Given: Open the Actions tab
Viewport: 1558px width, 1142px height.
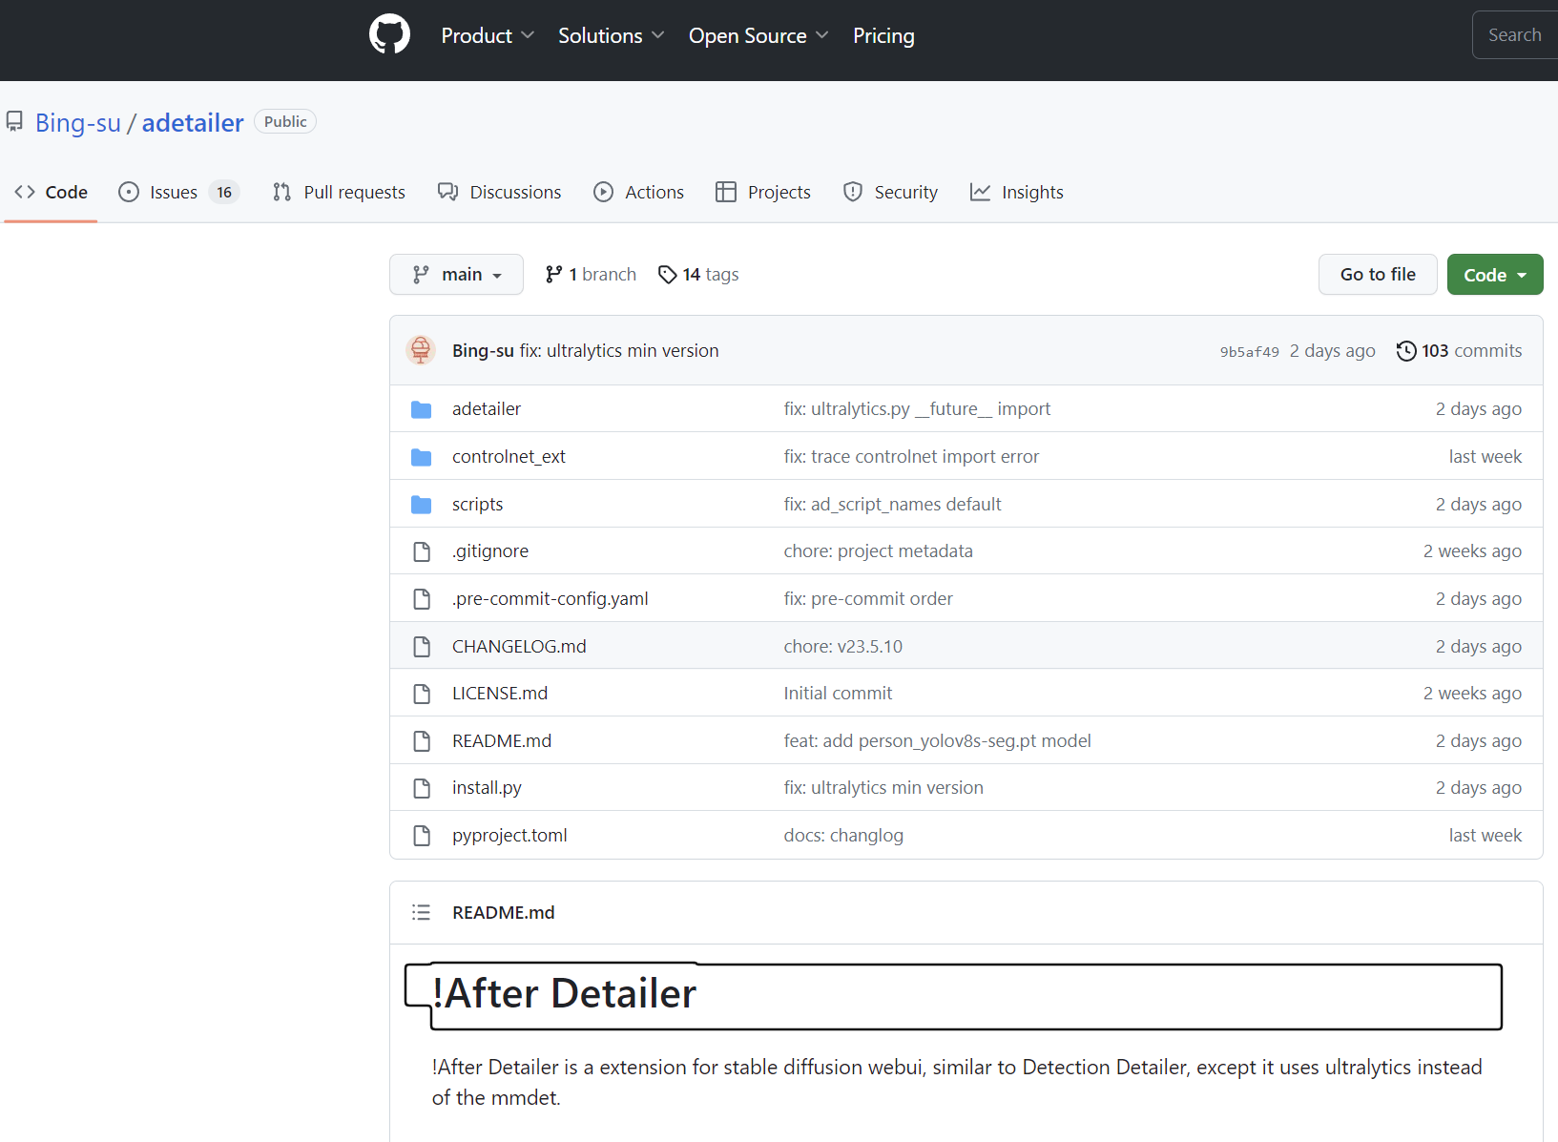Looking at the screenshot, I should 639,192.
